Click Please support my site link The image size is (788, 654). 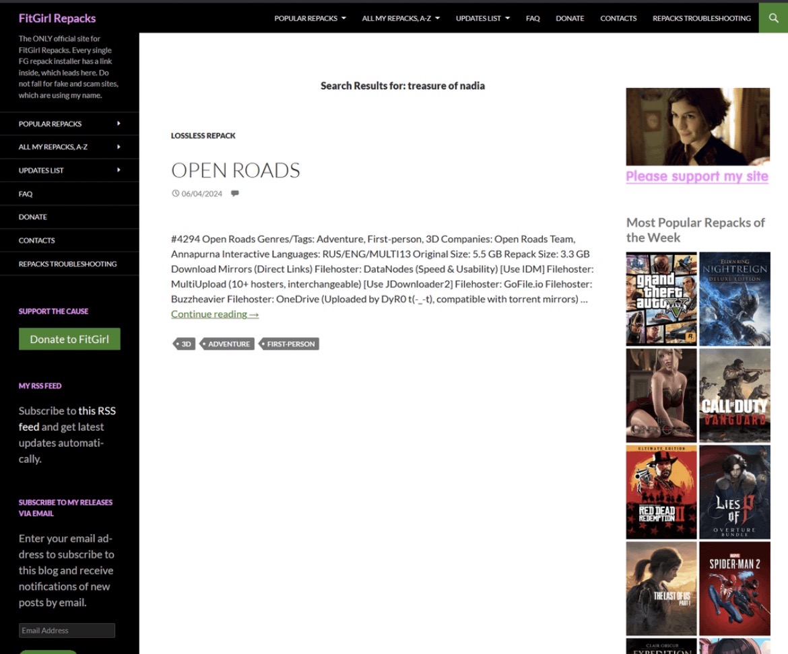pyautogui.click(x=697, y=176)
